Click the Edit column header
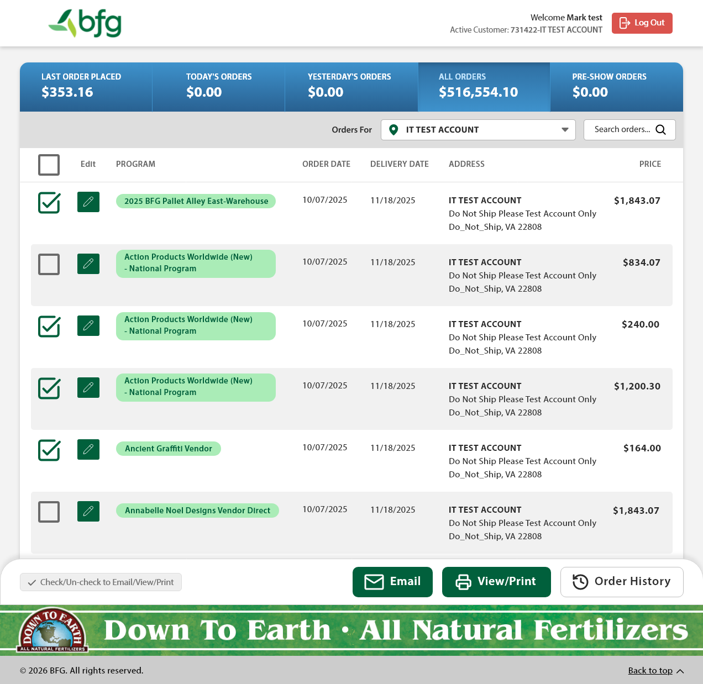Viewport: 703px width, 684px height. 88,164
